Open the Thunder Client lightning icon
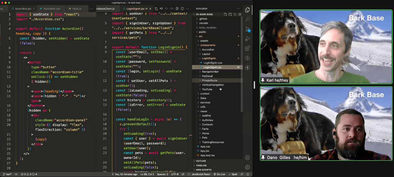Image resolution: width=394 pixels, height=177 pixels. [x=248, y=68]
